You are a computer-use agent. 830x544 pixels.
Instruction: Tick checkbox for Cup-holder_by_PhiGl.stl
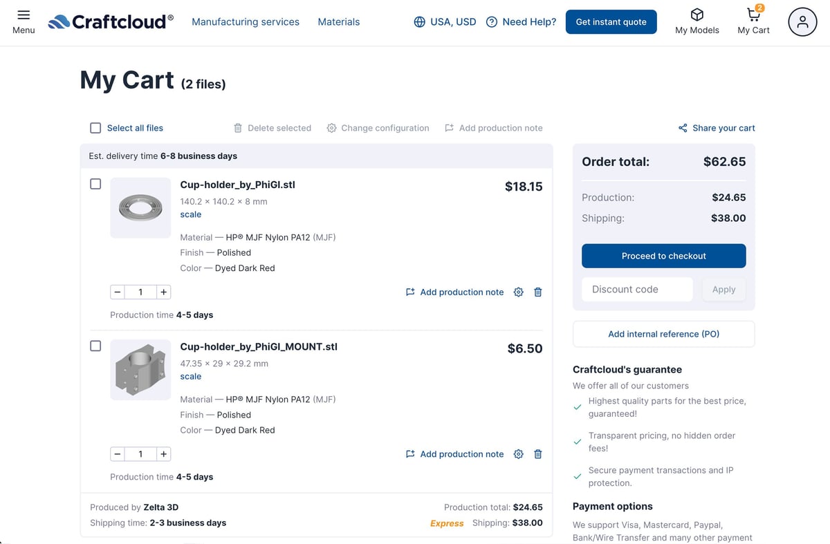click(95, 184)
